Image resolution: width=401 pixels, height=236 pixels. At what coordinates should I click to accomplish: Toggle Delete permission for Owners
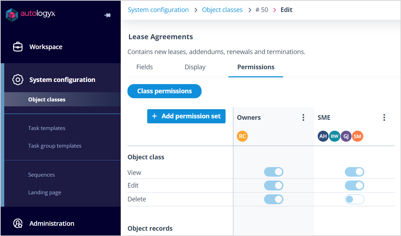274,199
